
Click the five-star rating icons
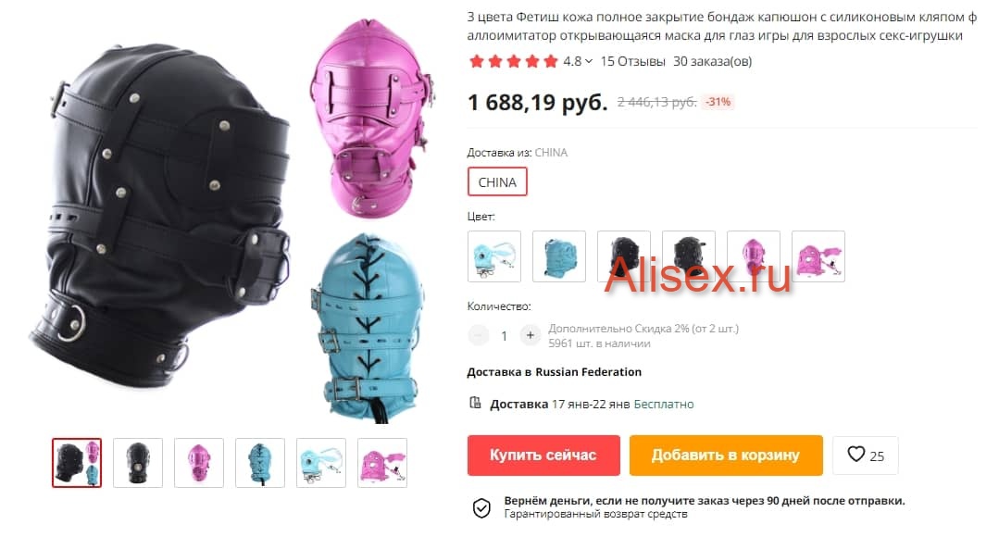513,61
